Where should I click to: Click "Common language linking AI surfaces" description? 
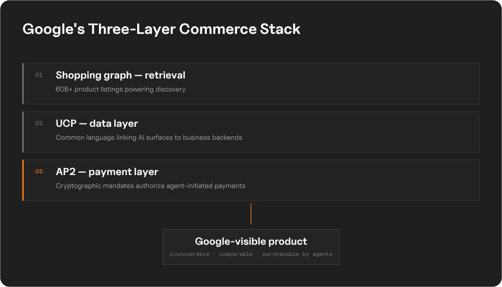(149, 137)
